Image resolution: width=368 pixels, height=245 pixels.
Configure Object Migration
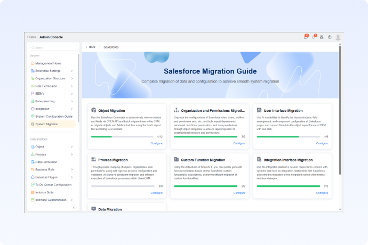point(157,143)
